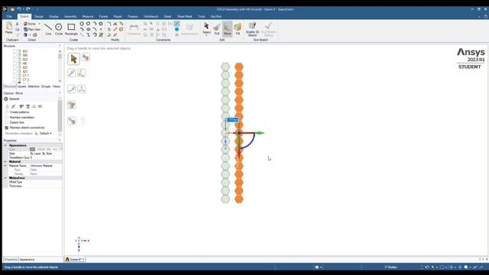Activate the Pull tool

[x=217, y=29]
